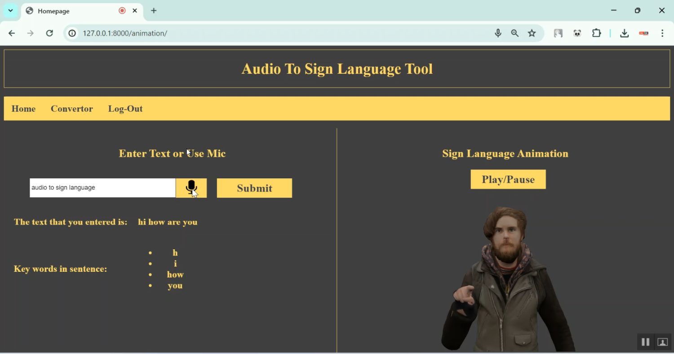Image resolution: width=674 pixels, height=354 pixels.
Task: Click the microphone icon beside the text box
Action: coord(191,187)
